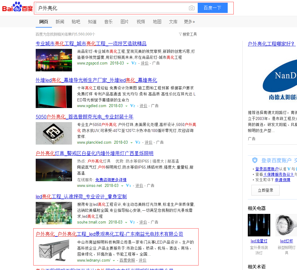Open the led流星灯 product image
The image size is (297, 270).
tap(259, 225)
